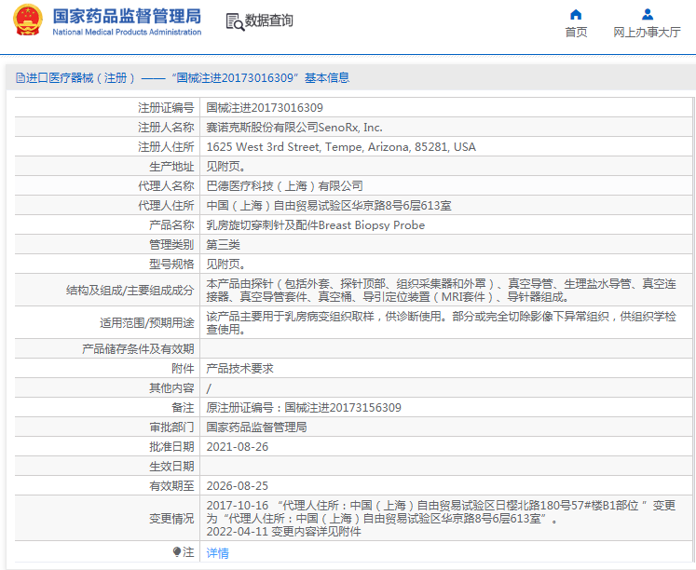This screenshot has width=696, height=570.
Task: Click the lightbulb icon beside 注
Action: coord(176,552)
